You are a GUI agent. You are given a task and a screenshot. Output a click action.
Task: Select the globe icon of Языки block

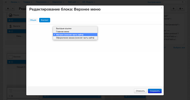pyautogui.click(x=10, y=15)
